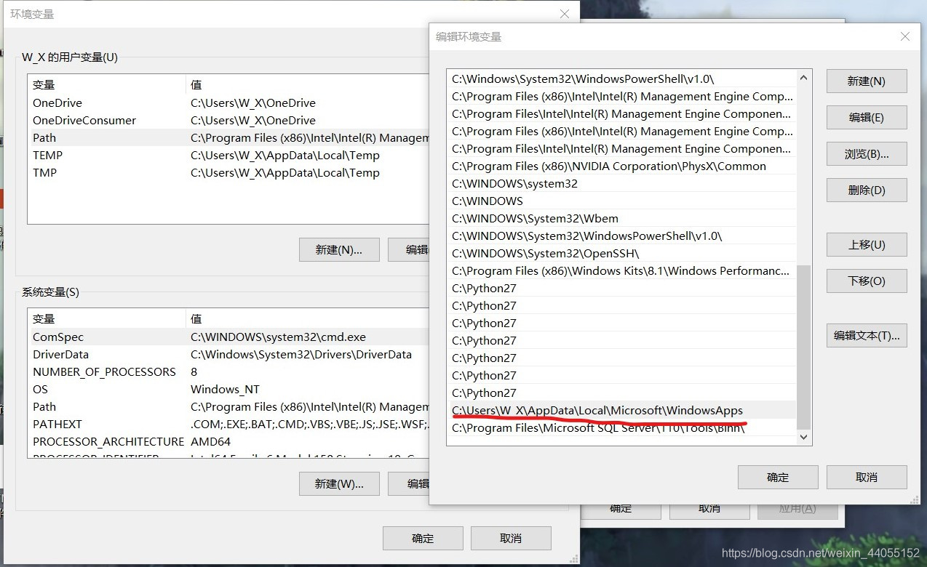Select the highlighted WindowsApps path entry
The image size is (927, 567).
[600, 410]
